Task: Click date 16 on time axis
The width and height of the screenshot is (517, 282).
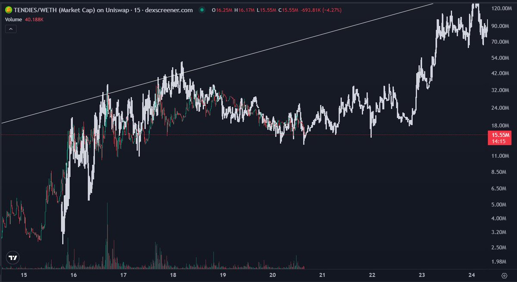Action: [x=74, y=275]
